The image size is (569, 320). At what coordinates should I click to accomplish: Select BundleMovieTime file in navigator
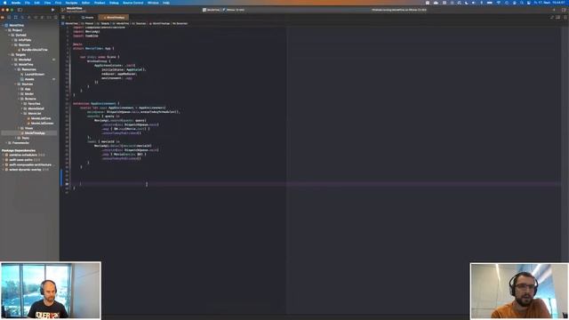click(32, 50)
